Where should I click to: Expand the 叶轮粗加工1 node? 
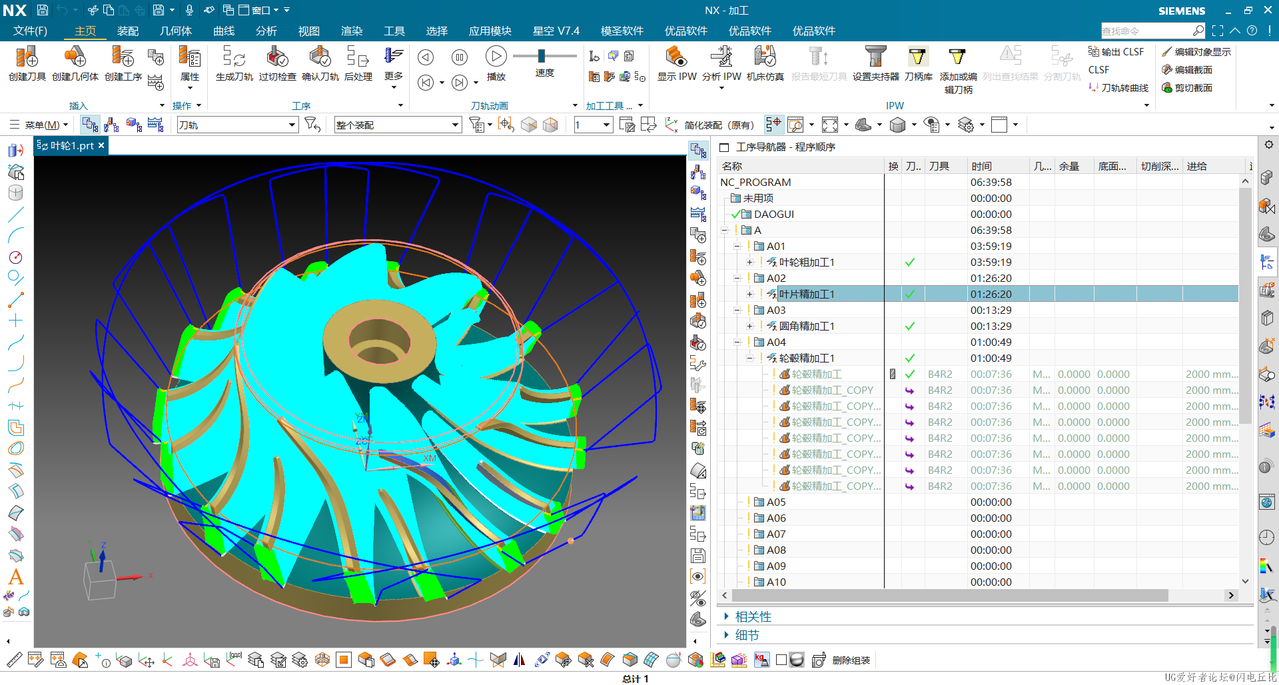[750, 262]
